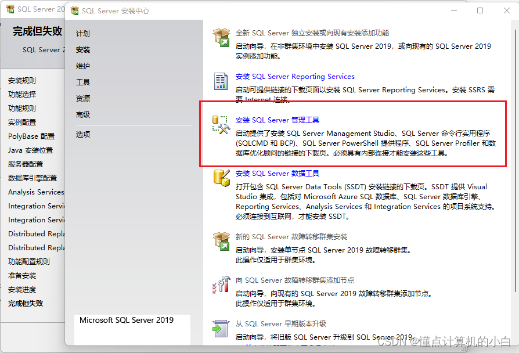
Task: Open the 资源 section
Action: point(83,98)
